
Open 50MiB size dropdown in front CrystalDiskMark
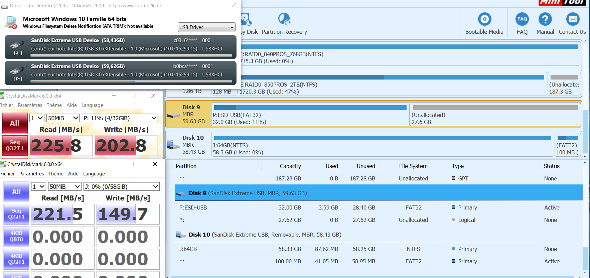coord(64,186)
